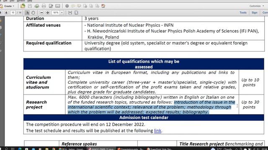
Task: Switch to the BANDO PNRR PDF taskbar item
Action: 101,149
